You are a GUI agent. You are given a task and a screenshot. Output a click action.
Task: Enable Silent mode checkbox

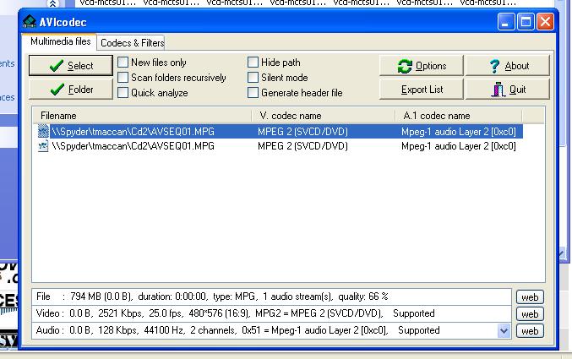tap(253, 78)
